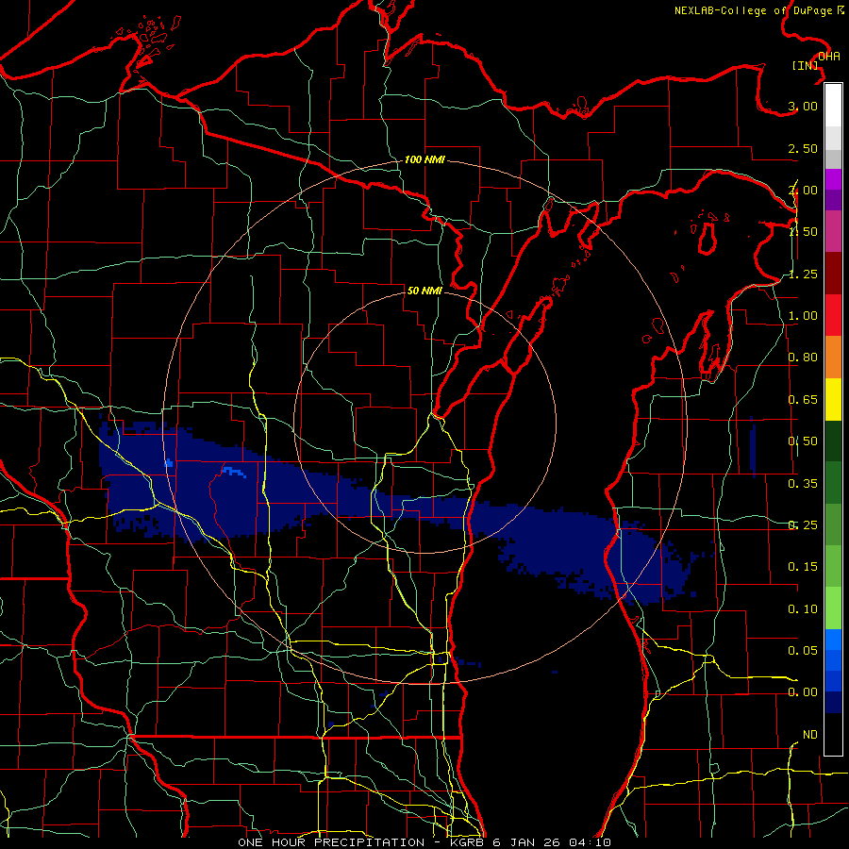The width and height of the screenshot is (849, 849).
Task: Select the yellow swatch in the legend
Action: 833,399
